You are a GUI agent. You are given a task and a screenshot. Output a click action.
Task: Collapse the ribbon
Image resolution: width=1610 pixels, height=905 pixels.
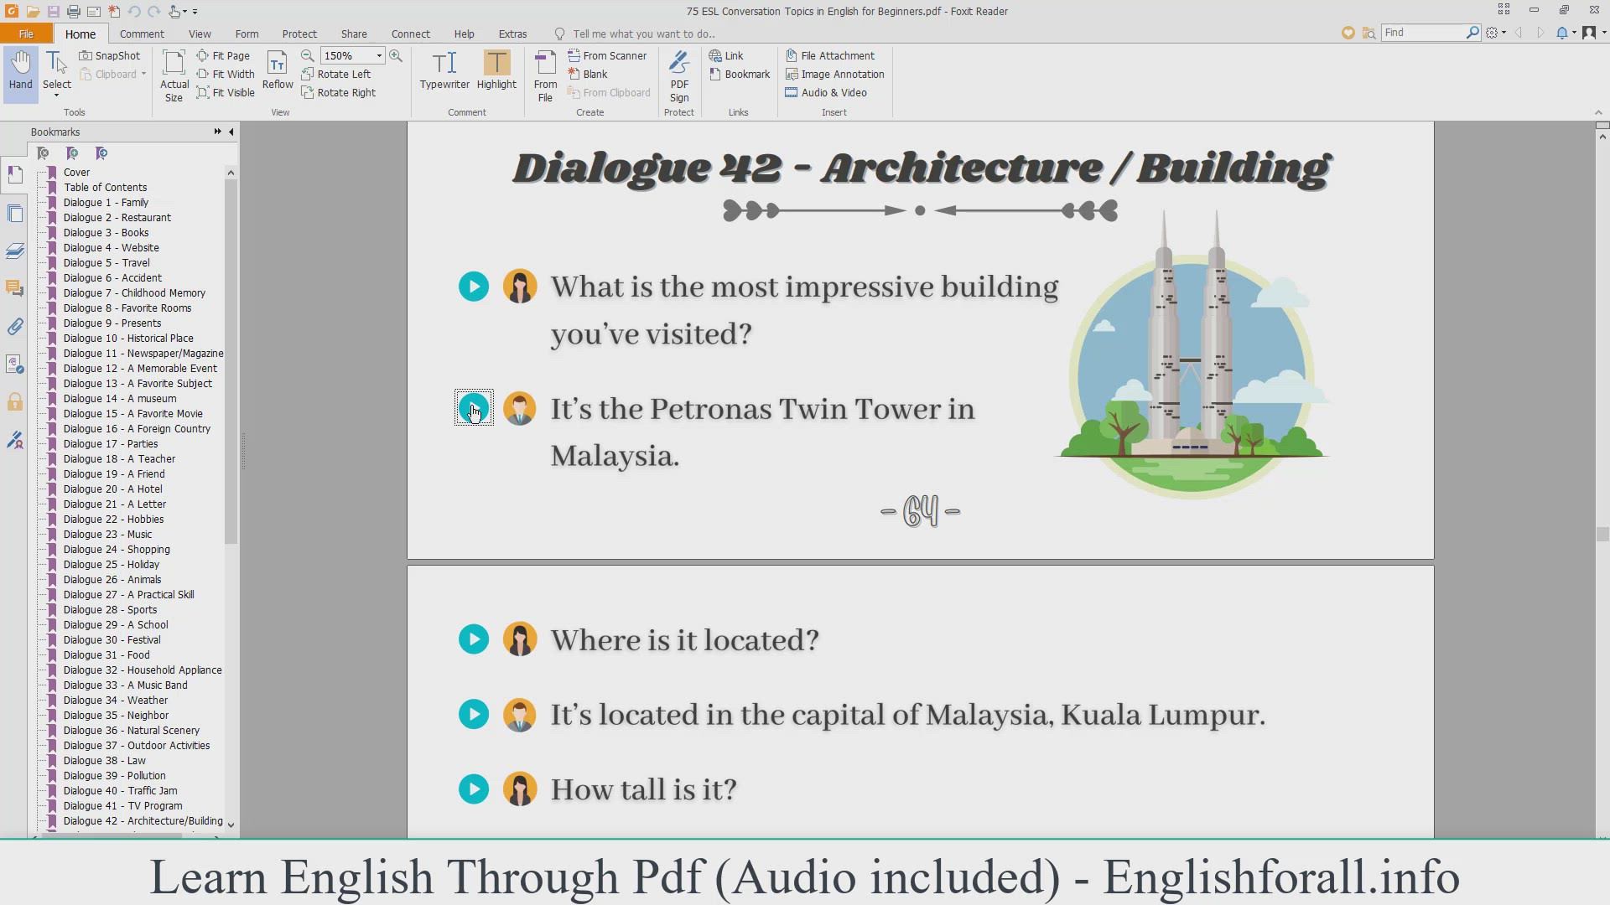(1597, 112)
